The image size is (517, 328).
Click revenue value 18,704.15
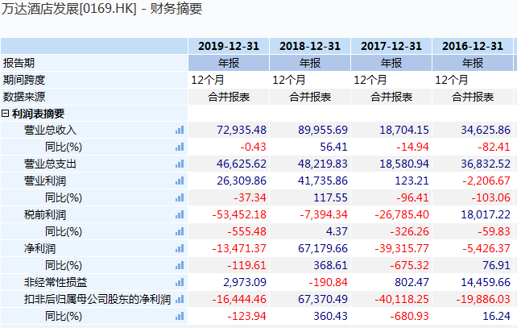click(x=404, y=130)
